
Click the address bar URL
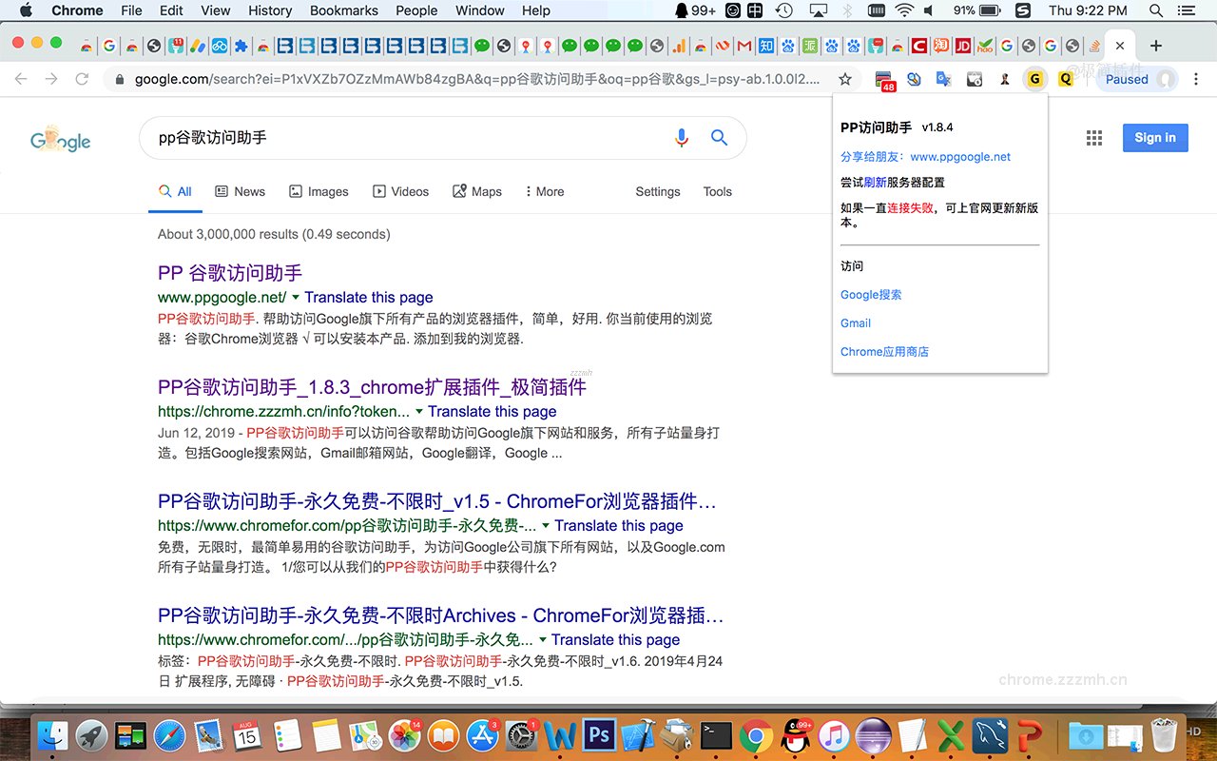[477, 79]
